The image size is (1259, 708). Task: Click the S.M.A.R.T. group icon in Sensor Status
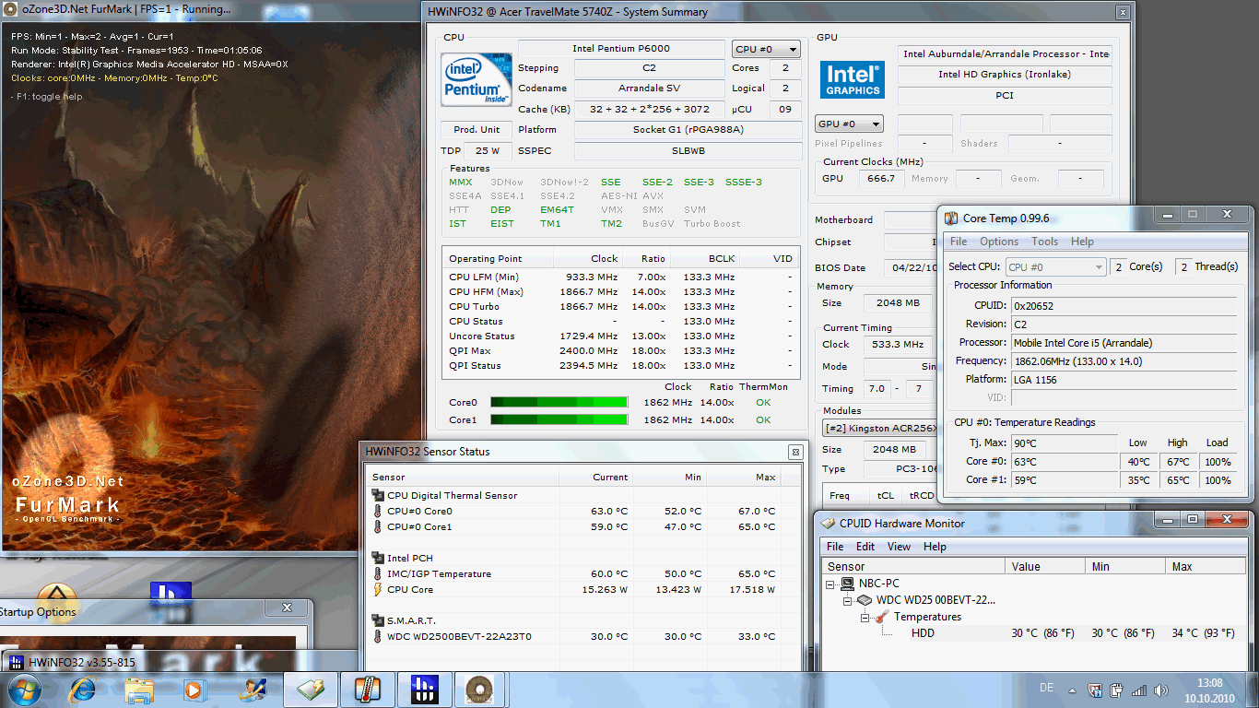pyautogui.click(x=378, y=620)
